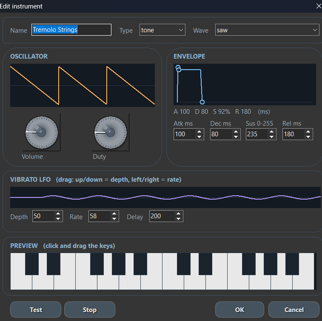322x321 pixels.
Task: Decrease Rel ms with down arrow
Action: click(x=308, y=137)
